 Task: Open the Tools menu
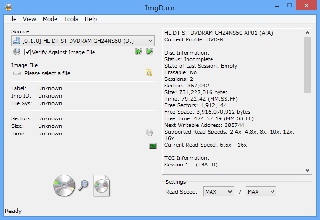[x=71, y=19]
